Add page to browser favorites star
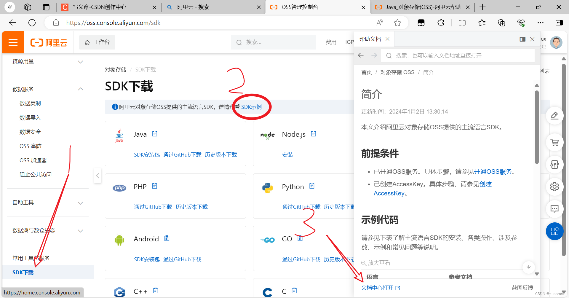The width and height of the screenshot is (569, 298). 397,23
